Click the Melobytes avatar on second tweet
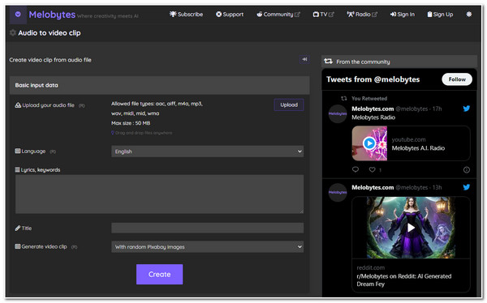The height and width of the screenshot is (303, 487). pyautogui.click(x=338, y=192)
